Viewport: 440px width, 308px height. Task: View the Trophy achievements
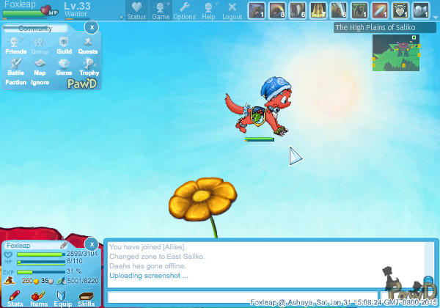(88, 67)
